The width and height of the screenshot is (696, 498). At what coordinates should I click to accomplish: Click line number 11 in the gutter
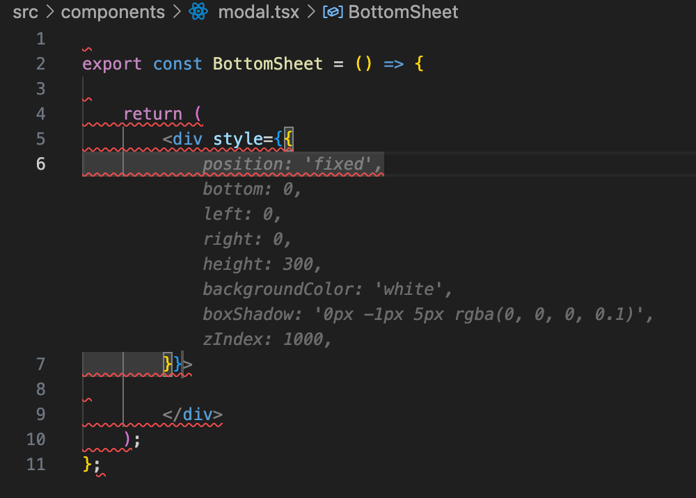coord(35,465)
